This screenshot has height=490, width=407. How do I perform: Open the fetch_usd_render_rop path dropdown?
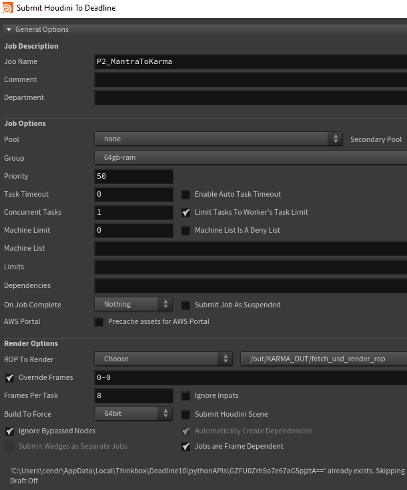[x=324, y=359]
